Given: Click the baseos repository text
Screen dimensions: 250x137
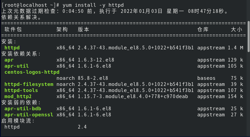Looking at the screenshot, I should click(206, 78).
